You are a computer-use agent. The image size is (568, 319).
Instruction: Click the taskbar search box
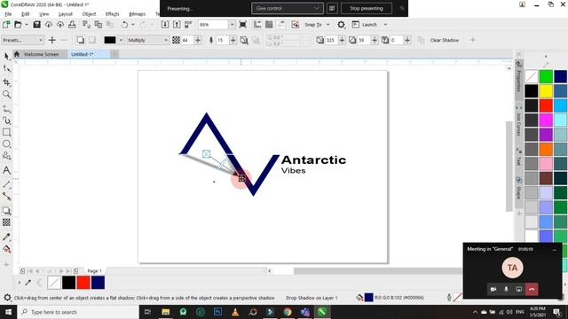pyautogui.click(x=78, y=312)
